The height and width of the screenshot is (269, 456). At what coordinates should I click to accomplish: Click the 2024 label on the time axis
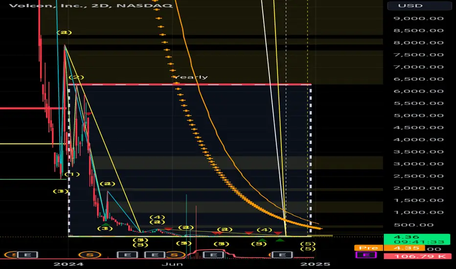click(68, 264)
